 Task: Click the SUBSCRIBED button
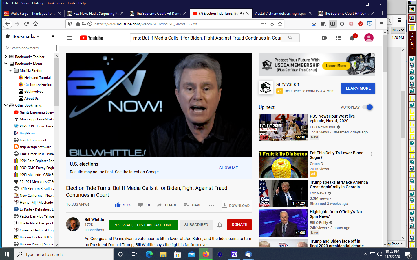coord(196,225)
